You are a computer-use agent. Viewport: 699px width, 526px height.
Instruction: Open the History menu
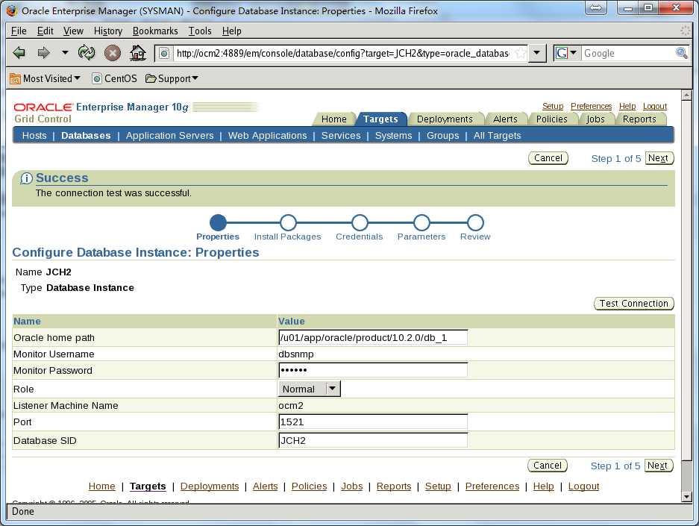108,31
